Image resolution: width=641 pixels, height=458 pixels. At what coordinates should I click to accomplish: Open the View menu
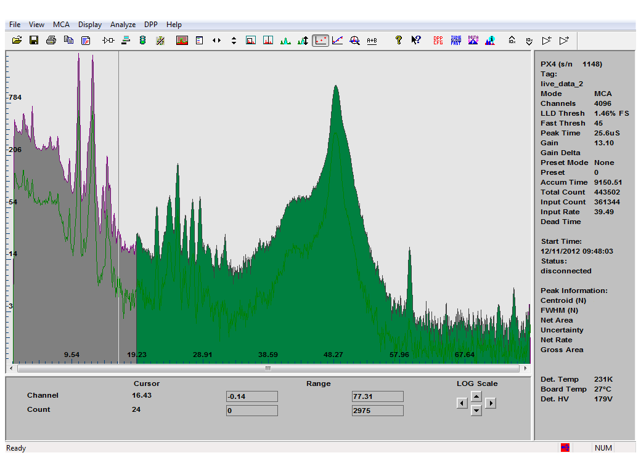click(x=36, y=25)
